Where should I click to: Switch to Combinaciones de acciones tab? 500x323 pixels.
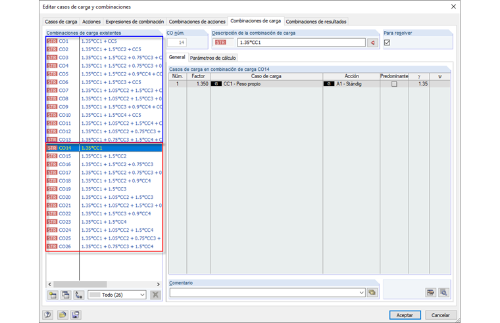pos(197,22)
